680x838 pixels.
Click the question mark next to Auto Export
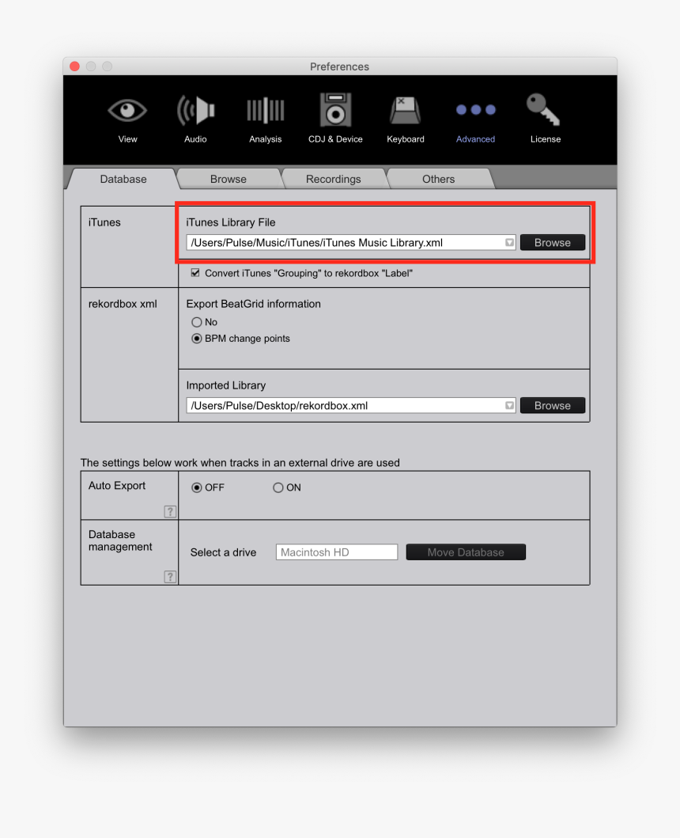pos(170,511)
